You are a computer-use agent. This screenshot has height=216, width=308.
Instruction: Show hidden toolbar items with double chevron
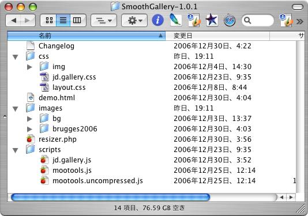pos(300,21)
